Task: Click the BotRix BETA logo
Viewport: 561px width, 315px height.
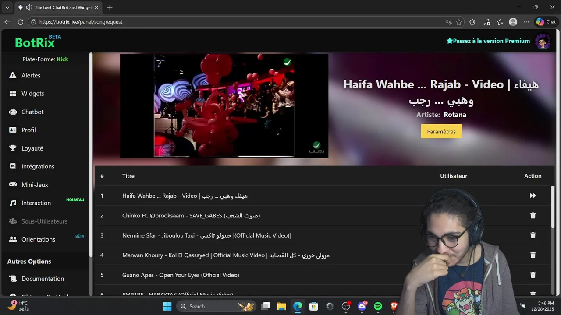Action: coord(38,41)
